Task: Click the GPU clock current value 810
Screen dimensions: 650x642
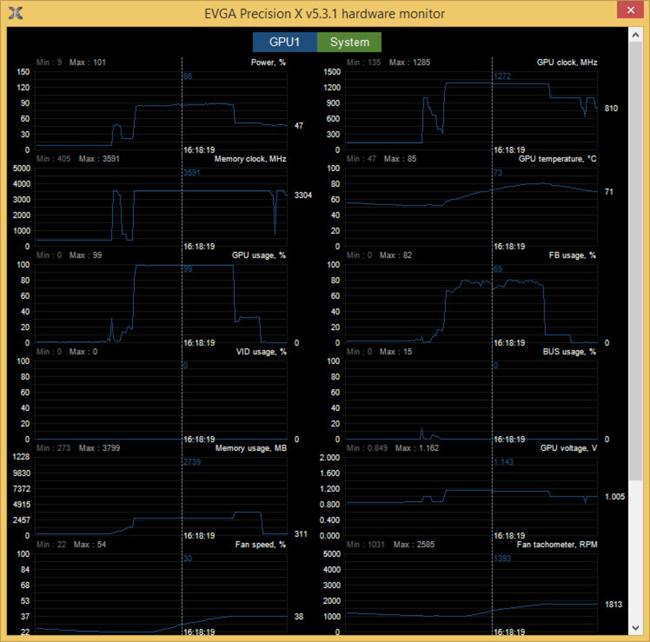Action: click(x=611, y=108)
